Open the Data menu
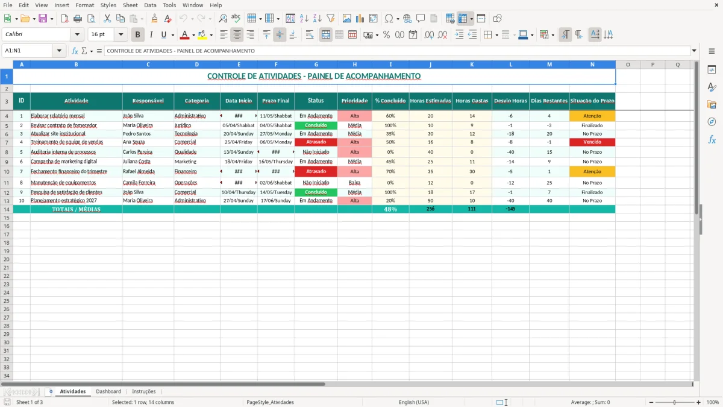 pyautogui.click(x=150, y=5)
